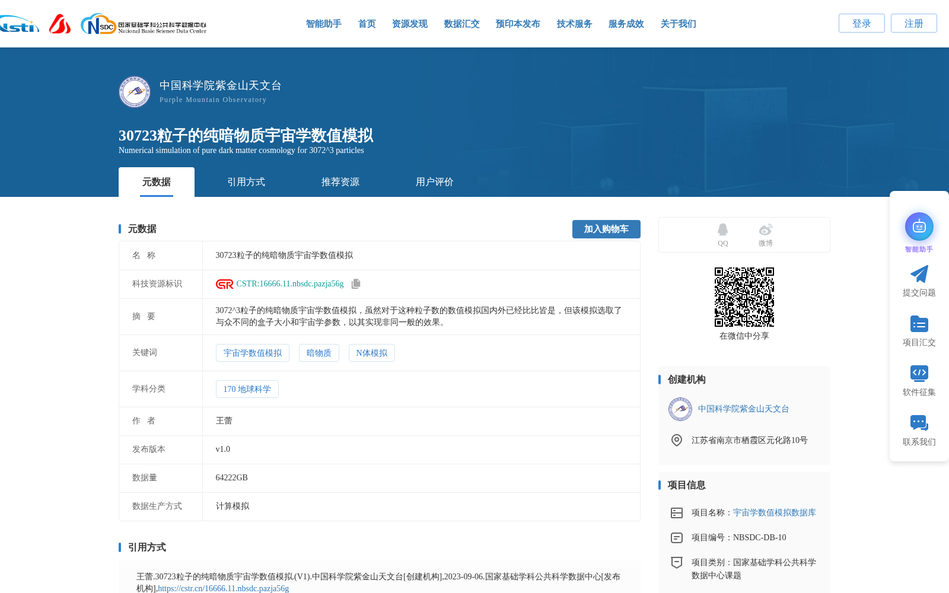Switch to the 推荐资源 tab

(x=340, y=182)
